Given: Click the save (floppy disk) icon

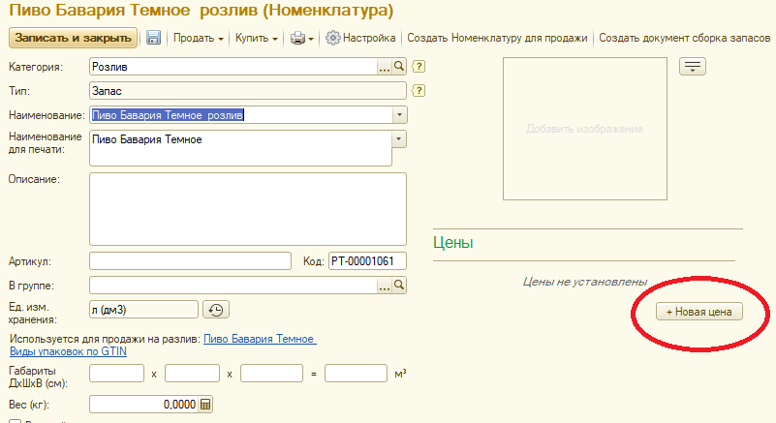Looking at the screenshot, I should pos(153,39).
